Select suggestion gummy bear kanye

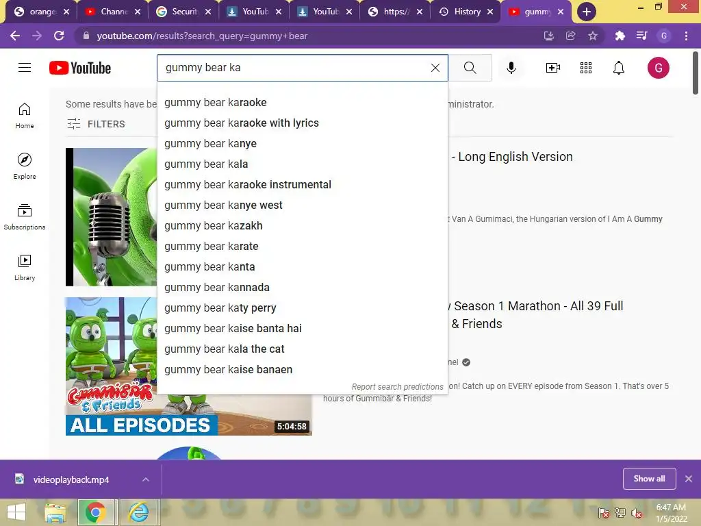tap(302, 144)
